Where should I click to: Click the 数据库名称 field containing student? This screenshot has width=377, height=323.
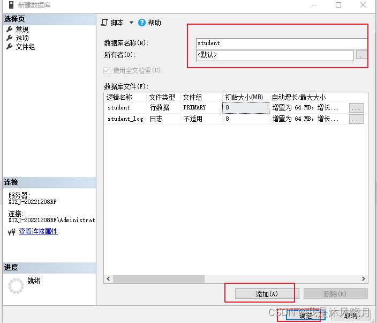tap(282, 43)
